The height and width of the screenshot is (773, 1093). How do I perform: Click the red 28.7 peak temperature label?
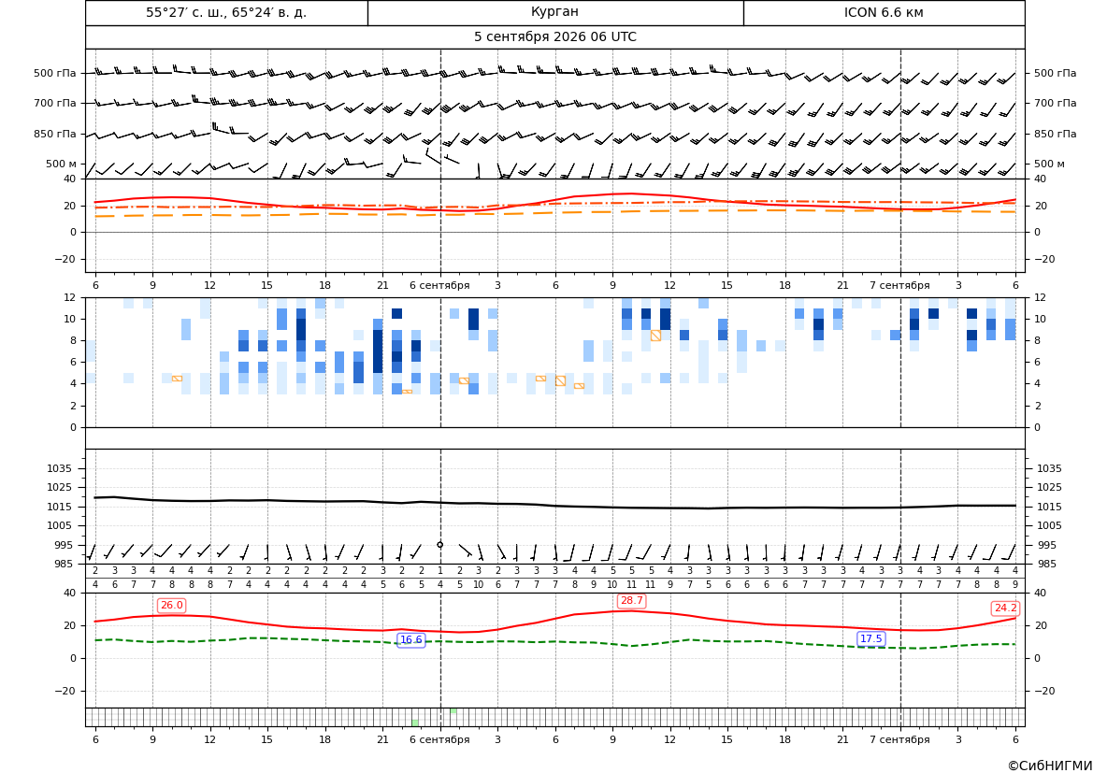pos(631,601)
